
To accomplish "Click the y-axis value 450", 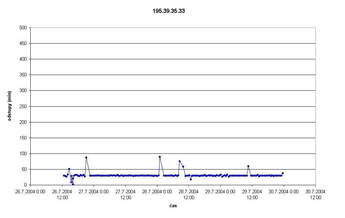I will [x=23, y=43].
